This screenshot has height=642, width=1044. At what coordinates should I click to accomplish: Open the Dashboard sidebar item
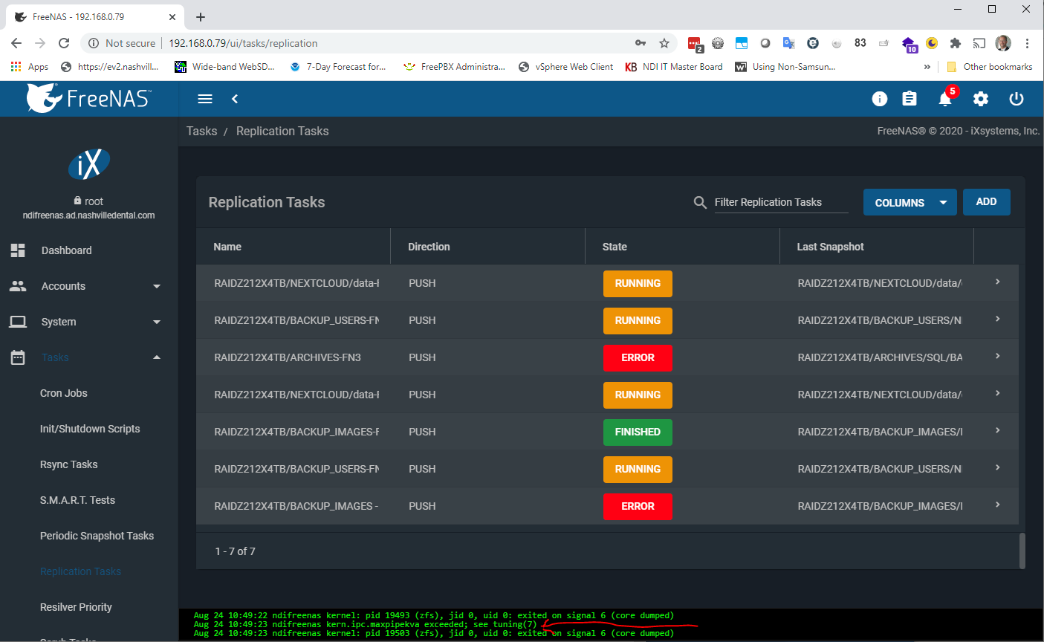coord(89,250)
